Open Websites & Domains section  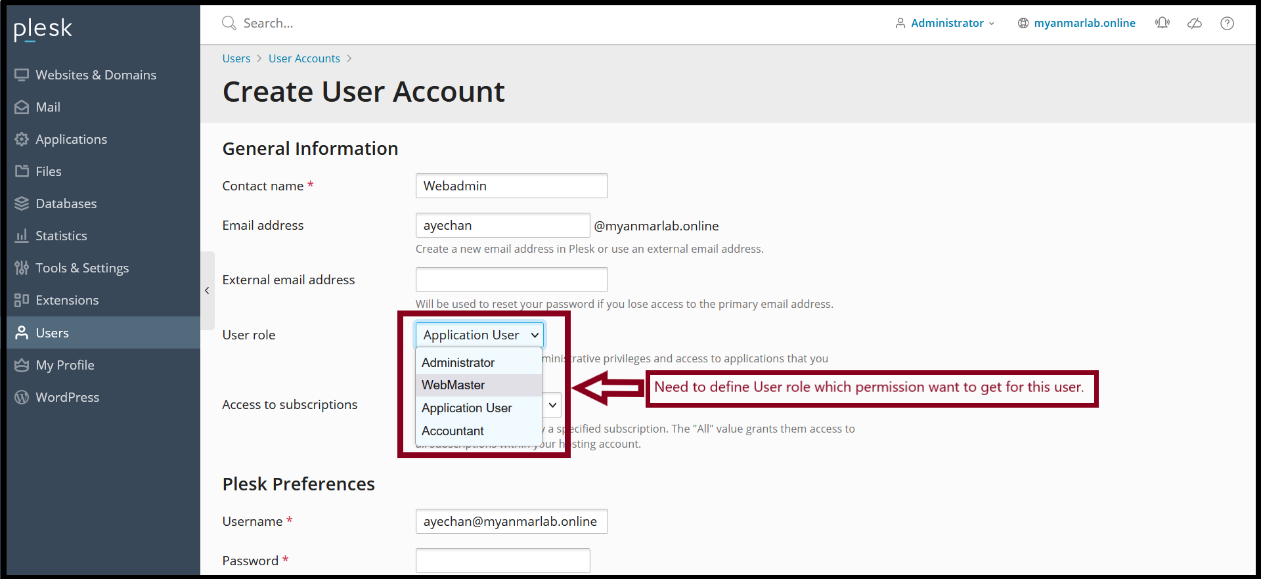point(96,75)
